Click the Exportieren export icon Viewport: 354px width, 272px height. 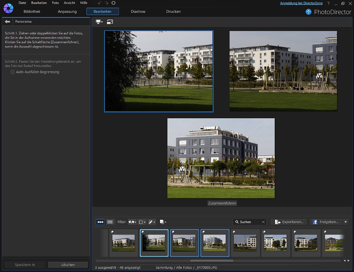pyautogui.click(x=278, y=222)
